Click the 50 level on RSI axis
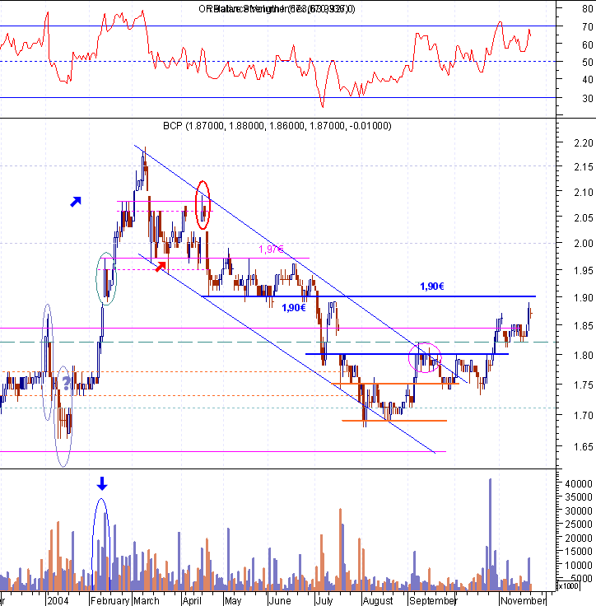 click(588, 62)
